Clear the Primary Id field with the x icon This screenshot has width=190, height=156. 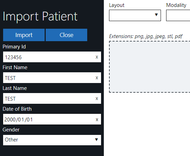97,57
